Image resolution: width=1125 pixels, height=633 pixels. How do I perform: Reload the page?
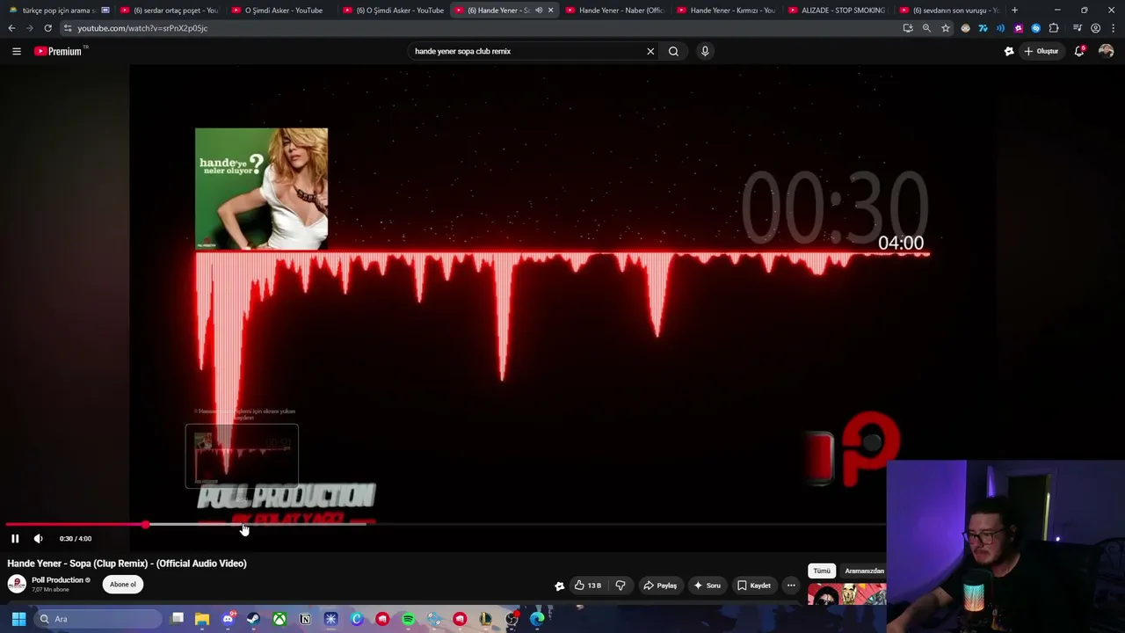coord(47,28)
